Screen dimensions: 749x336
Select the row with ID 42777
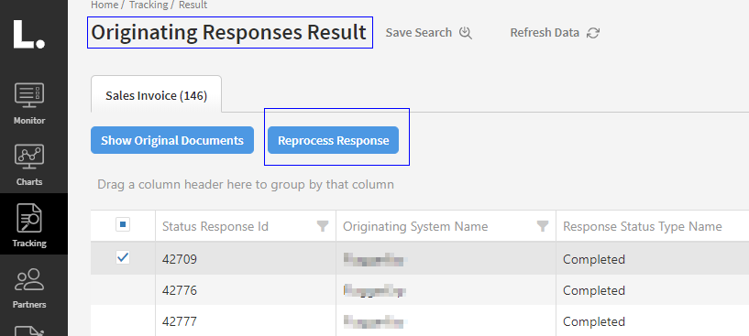tap(420, 321)
